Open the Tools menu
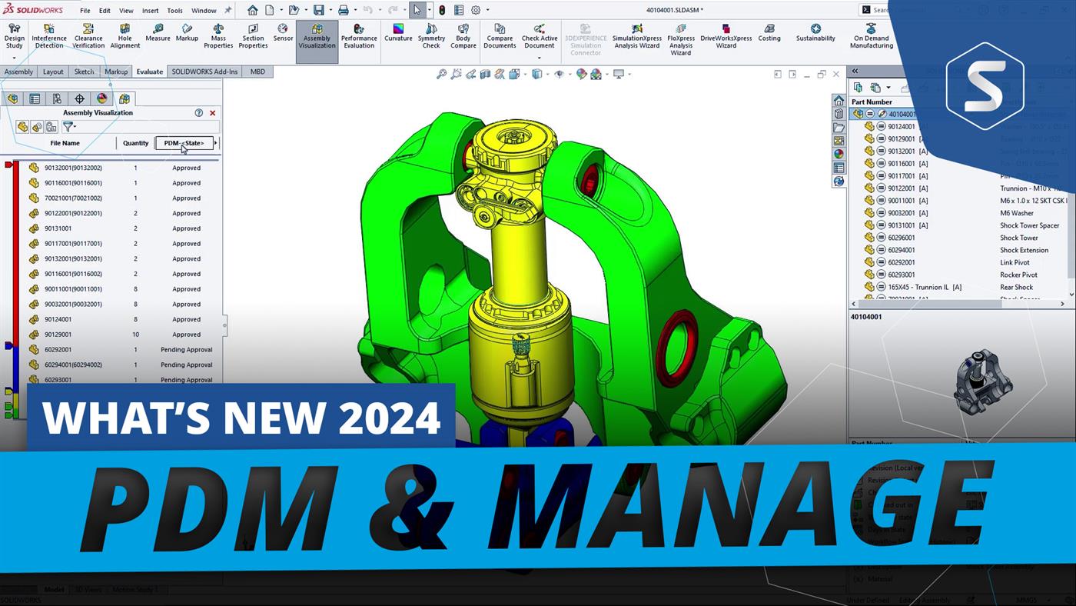Viewport: 1076px width, 606px height. coord(174,10)
